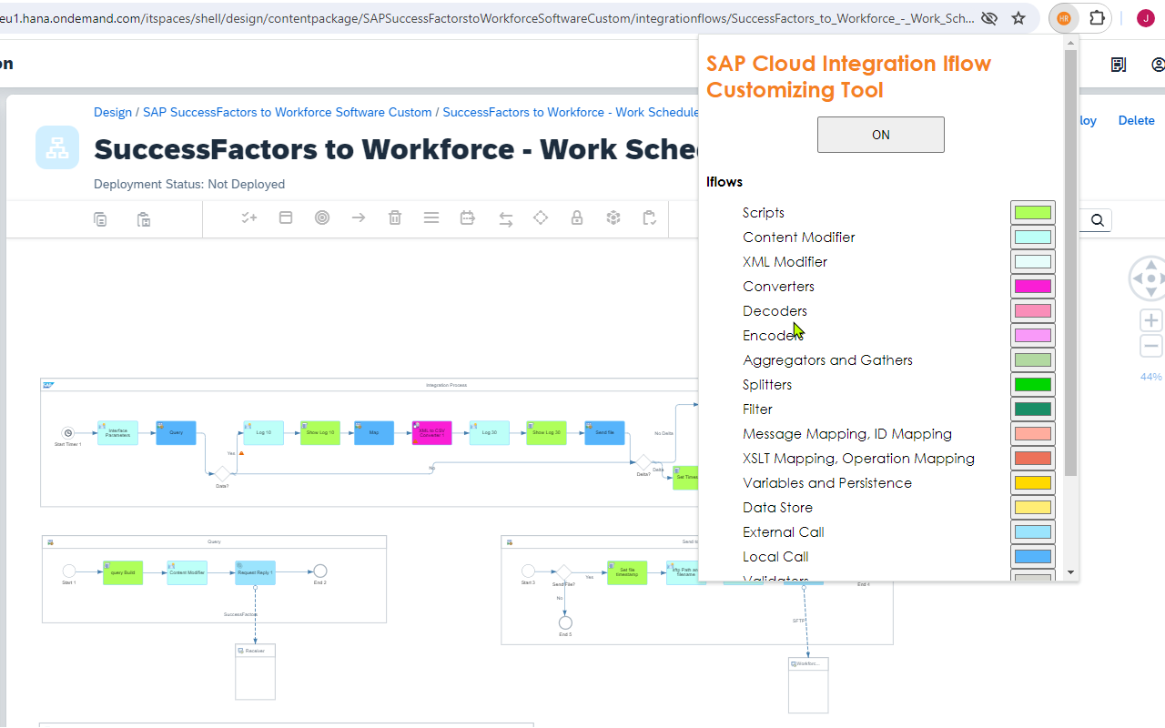The image size is (1165, 728).
Task: Open the Converters magenta color swatch
Action: point(1033,287)
